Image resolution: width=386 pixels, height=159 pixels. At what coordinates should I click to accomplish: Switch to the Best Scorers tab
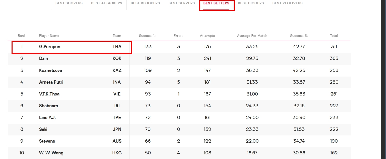tap(69, 3)
